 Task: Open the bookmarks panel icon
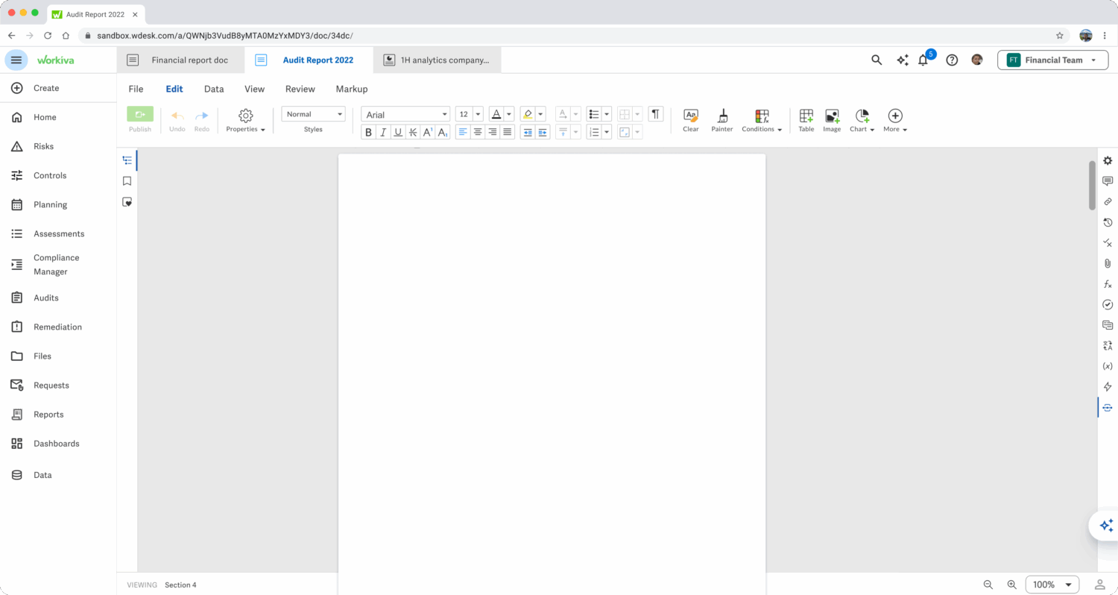tap(127, 181)
